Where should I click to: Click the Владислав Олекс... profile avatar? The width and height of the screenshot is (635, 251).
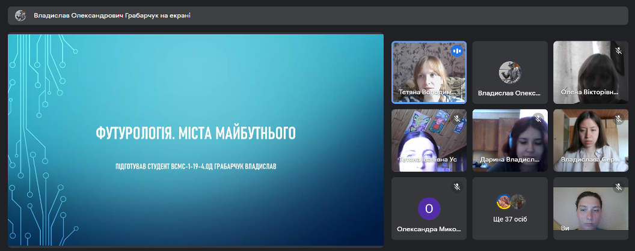(x=510, y=72)
